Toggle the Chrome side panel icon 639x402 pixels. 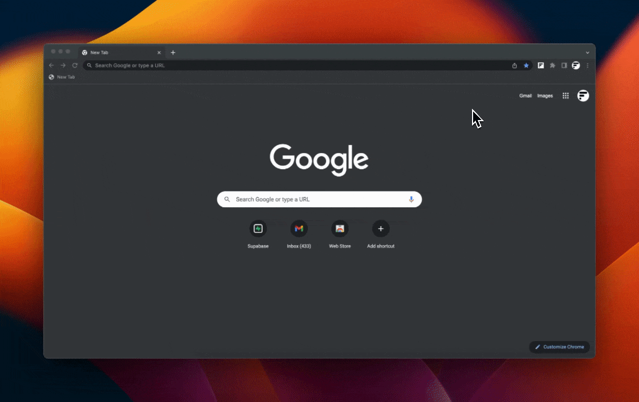564,65
